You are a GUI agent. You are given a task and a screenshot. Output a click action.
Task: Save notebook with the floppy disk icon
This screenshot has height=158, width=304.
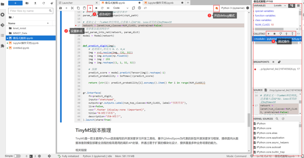click(x=61, y=8)
